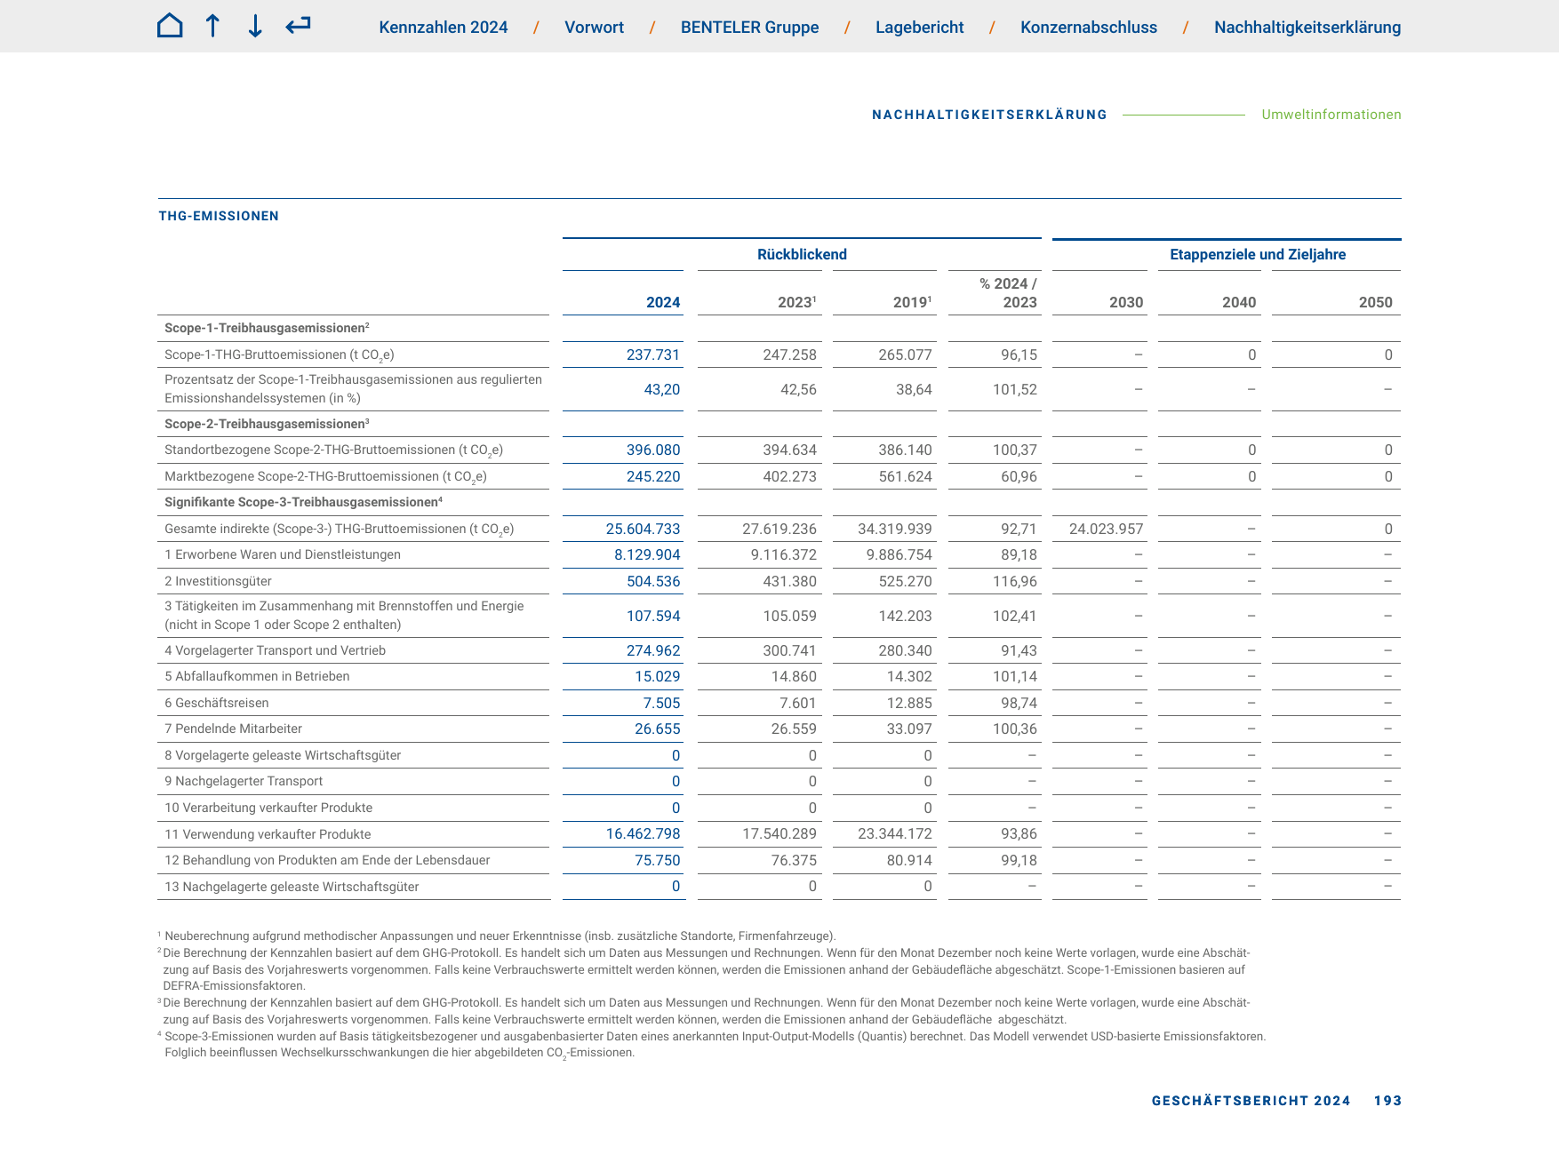Click the 2030 column header
Screen dimensions: 1559x1155
click(1126, 302)
